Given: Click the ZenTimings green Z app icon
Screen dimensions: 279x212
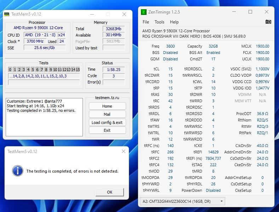Looking at the screenshot, I should coord(143,12).
